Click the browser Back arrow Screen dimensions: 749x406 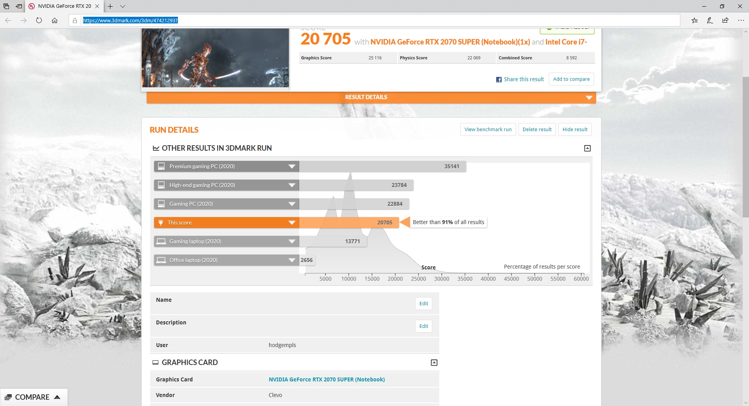pos(8,20)
